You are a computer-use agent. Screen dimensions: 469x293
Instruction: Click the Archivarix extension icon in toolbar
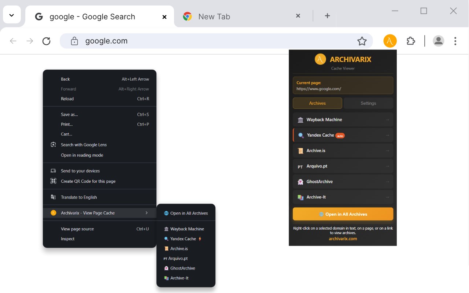[x=390, y=41]
